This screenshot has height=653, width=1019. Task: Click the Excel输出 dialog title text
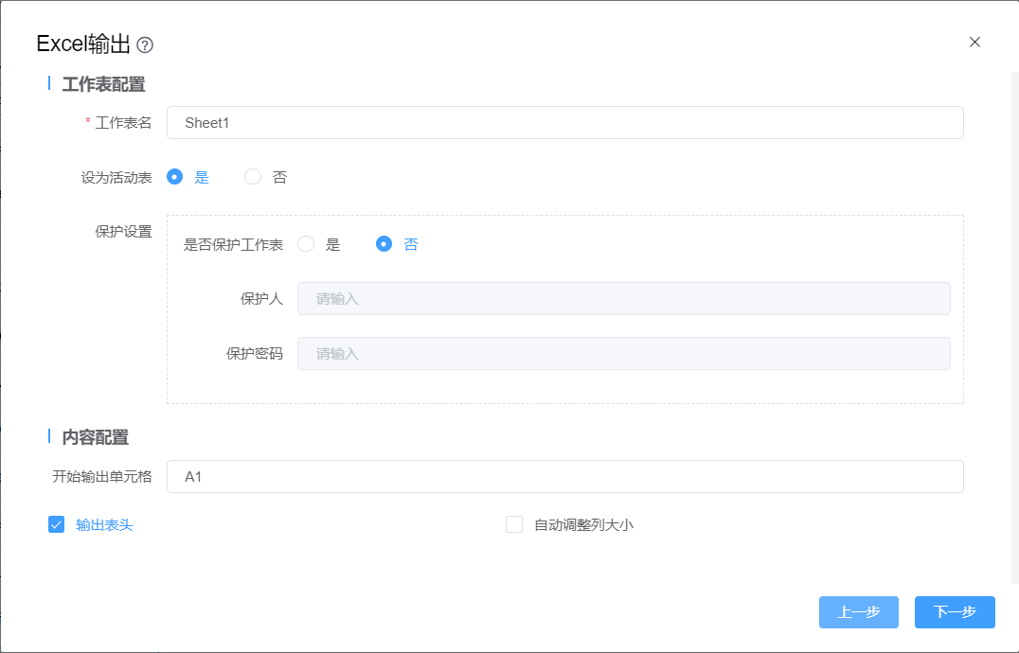point(83,44)
